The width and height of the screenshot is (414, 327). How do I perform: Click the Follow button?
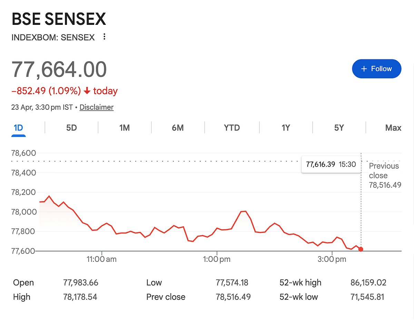coord(376,69)
